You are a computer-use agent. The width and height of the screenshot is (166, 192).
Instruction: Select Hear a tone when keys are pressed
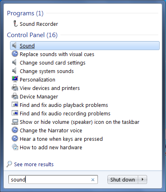pos(61,139)
